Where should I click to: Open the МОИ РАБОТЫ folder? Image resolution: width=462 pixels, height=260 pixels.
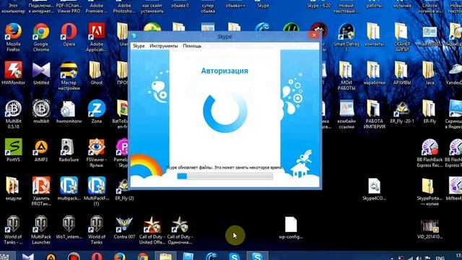(346, 76)
